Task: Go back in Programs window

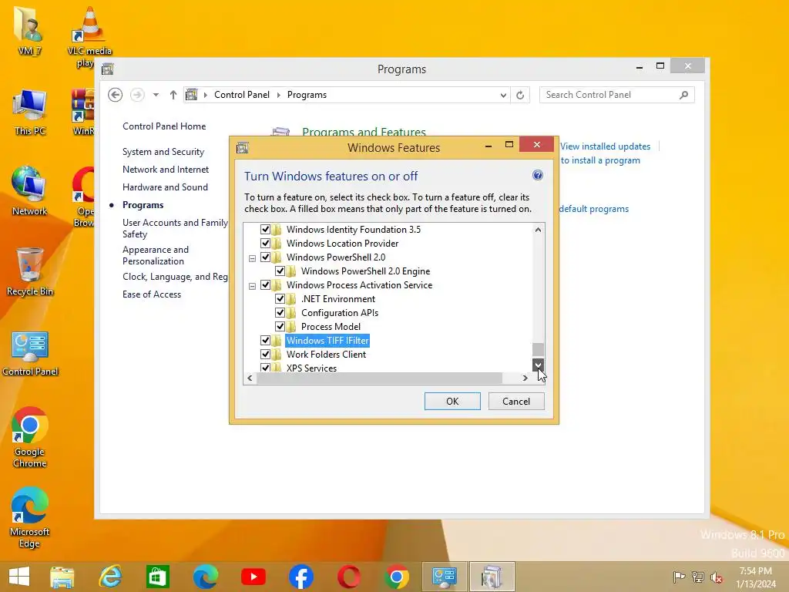Action: tap(116, 95)
